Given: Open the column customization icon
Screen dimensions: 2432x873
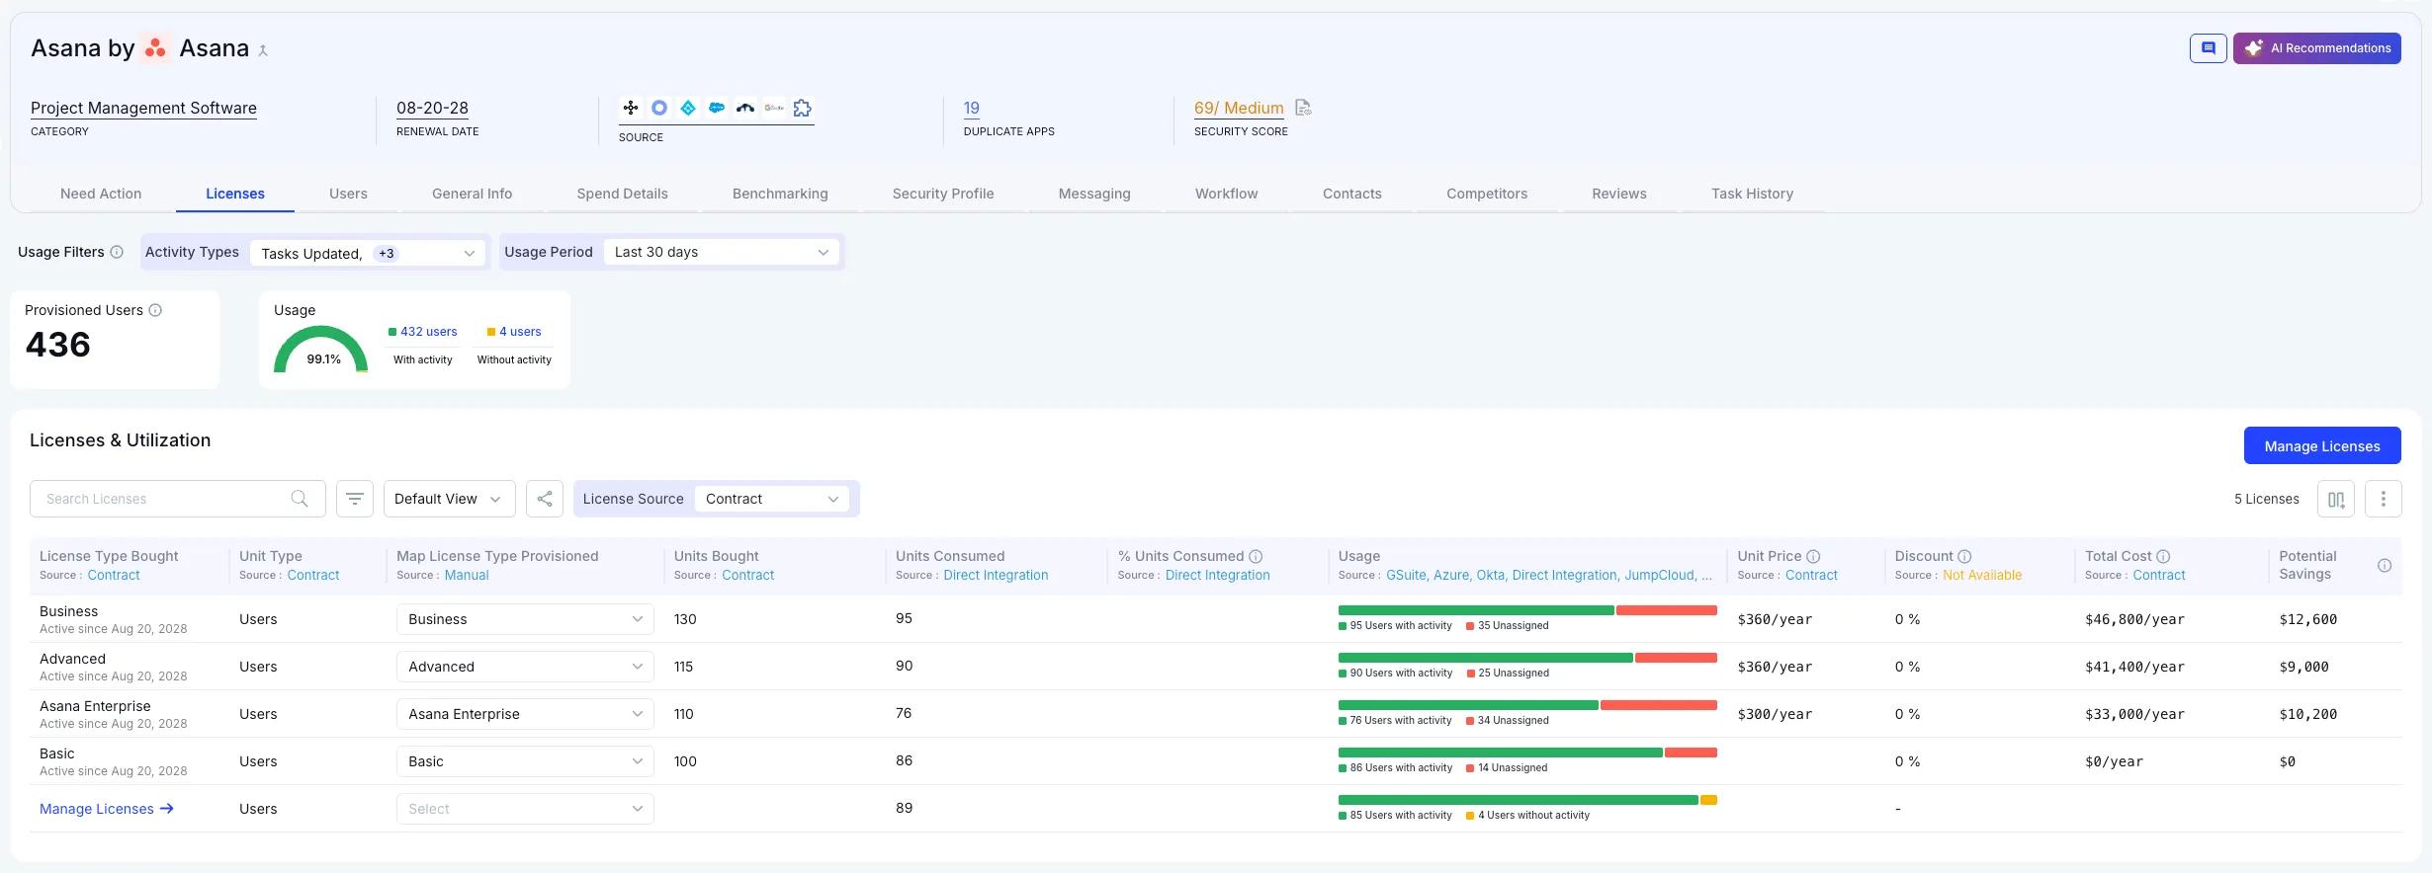Looking at the screenshot, I should pyautogui.click(x=2335, y=499).
